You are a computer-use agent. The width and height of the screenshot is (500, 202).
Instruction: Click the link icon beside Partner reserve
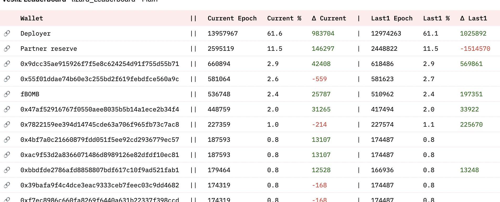click(x=7, y=48)
